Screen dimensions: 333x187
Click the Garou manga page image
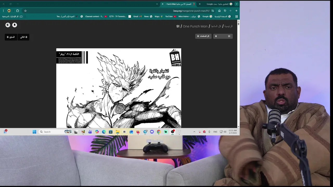pyautogui.click(x=119, y=88)
